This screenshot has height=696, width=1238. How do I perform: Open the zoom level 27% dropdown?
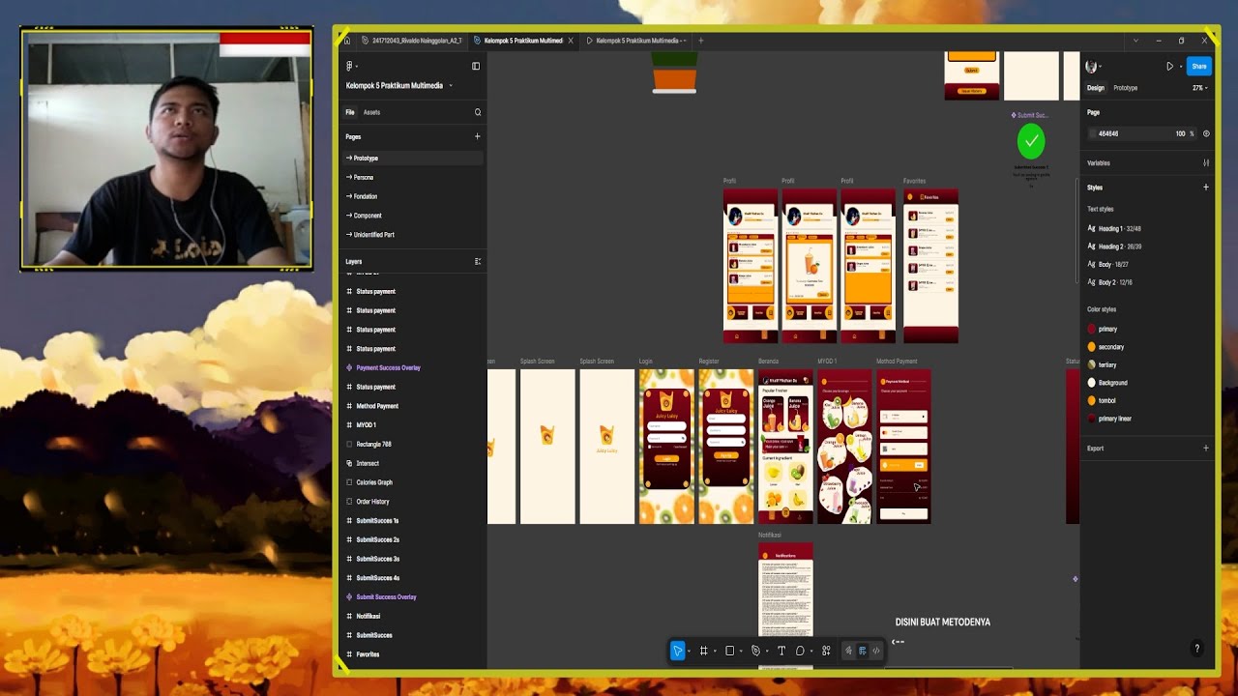[1199, 88]
